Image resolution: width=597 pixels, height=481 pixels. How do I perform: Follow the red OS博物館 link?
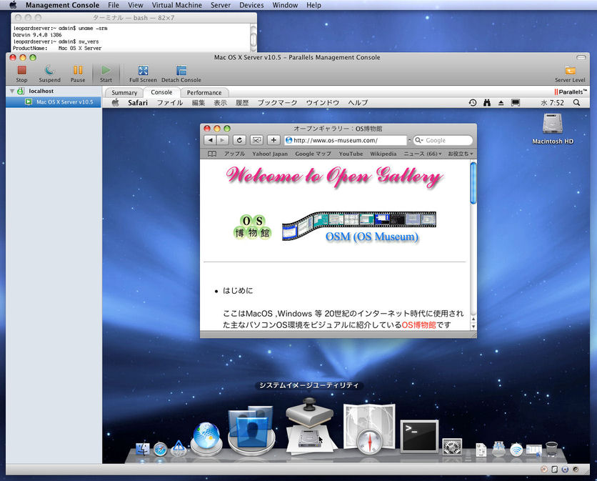pyautogui.click(x=418, y=324)
